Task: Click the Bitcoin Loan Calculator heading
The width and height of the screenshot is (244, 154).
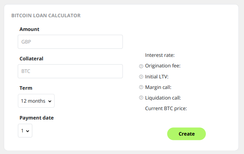Action: [x=46, y=16]
